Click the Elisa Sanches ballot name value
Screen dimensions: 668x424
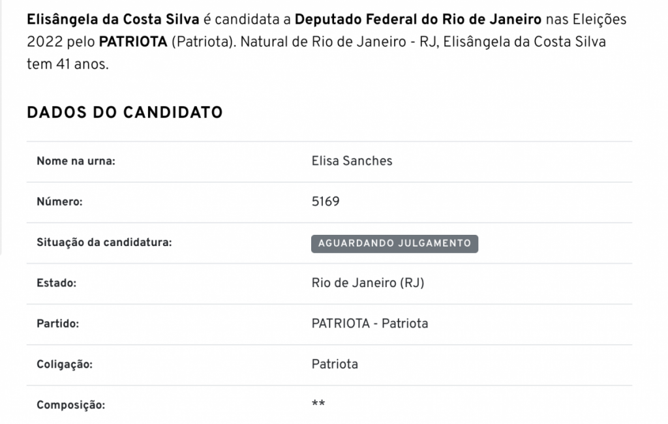click(352, 161)
